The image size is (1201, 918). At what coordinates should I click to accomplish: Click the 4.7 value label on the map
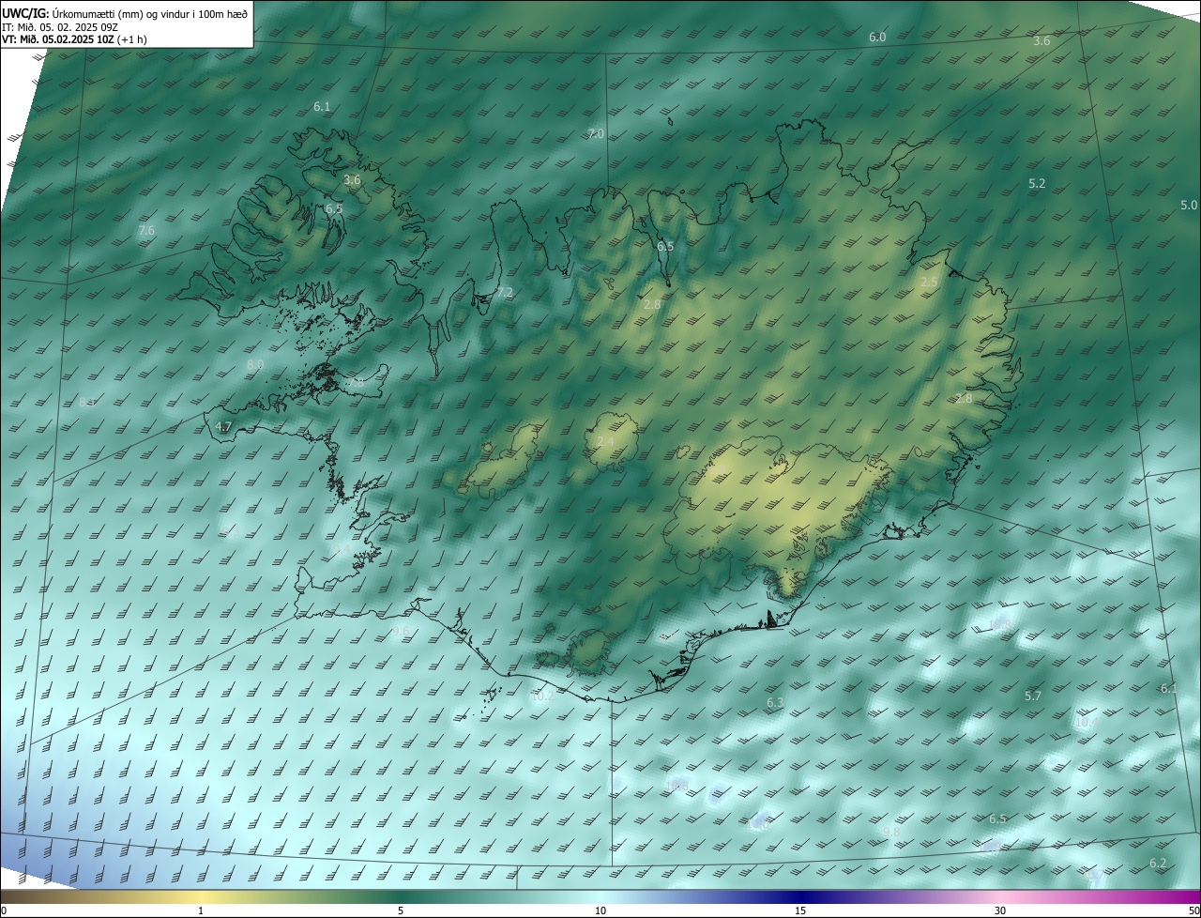(x=223, y=426)
